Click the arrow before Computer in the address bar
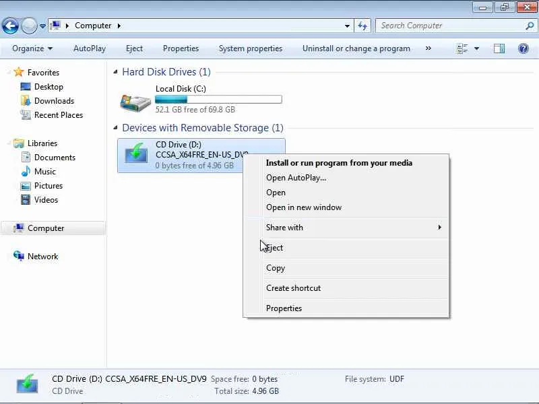This screenshot has height=404, width=539. (x=67, y=26)
